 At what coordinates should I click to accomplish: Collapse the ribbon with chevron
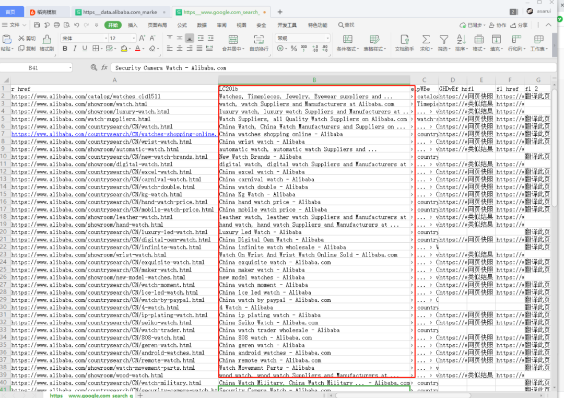pos(548,25)
